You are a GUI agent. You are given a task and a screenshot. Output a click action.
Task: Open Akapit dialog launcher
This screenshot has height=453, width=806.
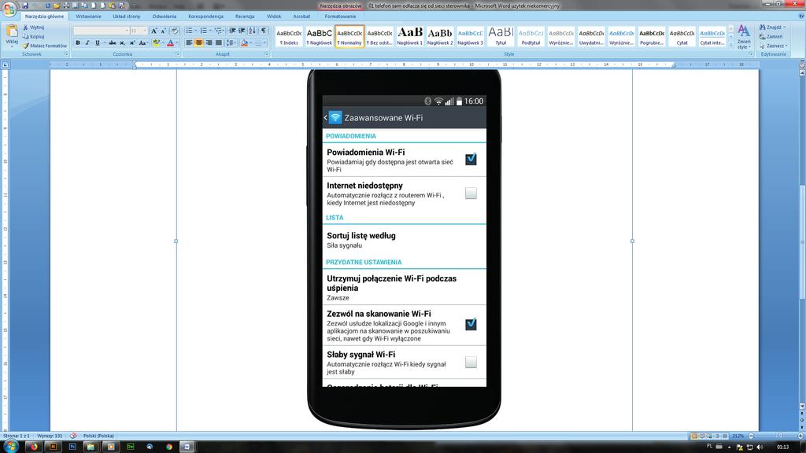266,54
